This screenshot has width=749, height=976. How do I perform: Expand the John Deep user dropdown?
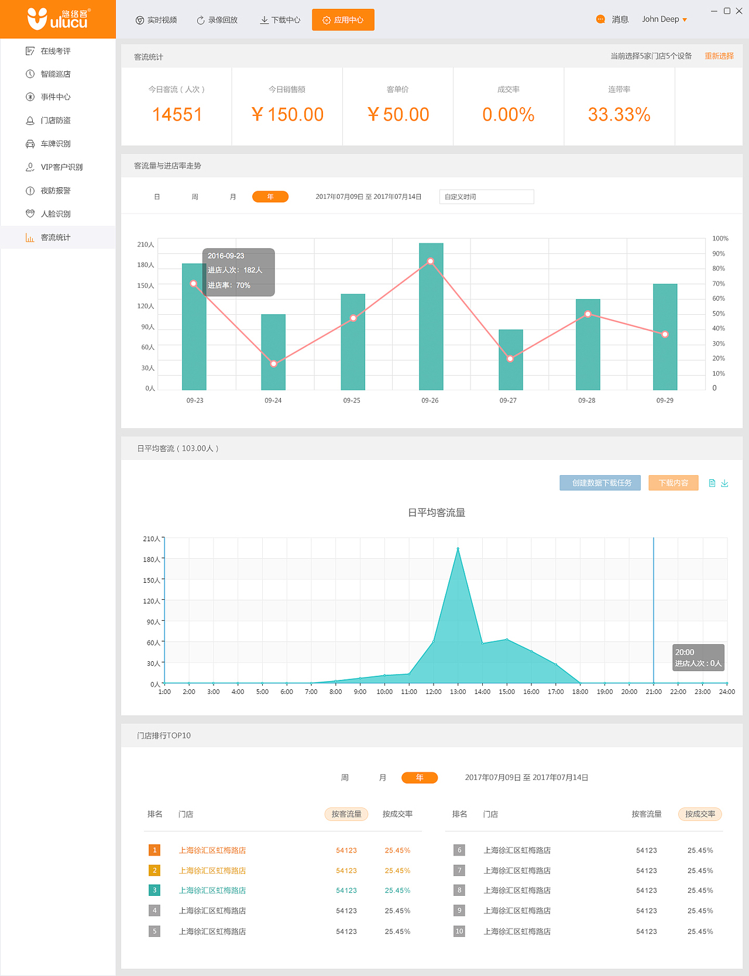pos(665,19)
